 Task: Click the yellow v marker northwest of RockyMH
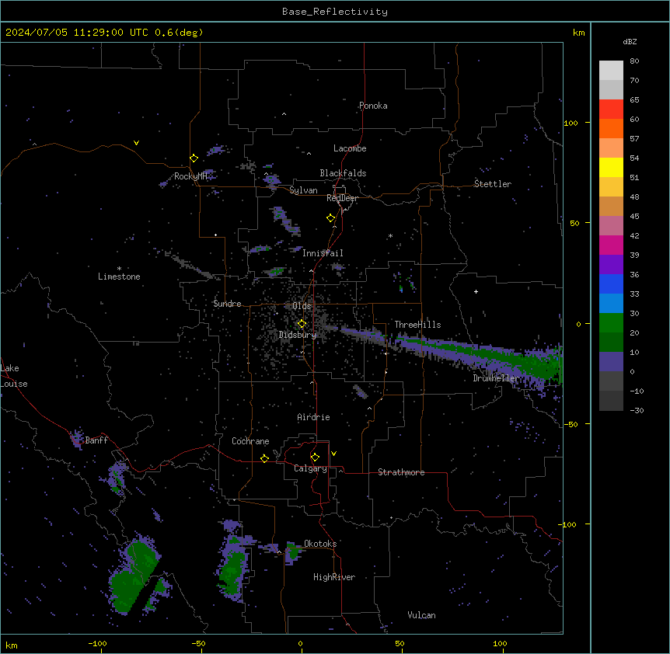136,143
